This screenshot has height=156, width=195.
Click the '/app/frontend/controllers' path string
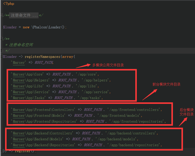click(135, 110)
